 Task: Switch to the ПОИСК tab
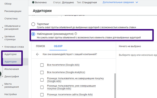[x=41, y=46]
